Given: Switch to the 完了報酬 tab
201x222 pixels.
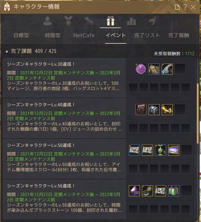Looking at the screenshot, I should pos(179,35).
